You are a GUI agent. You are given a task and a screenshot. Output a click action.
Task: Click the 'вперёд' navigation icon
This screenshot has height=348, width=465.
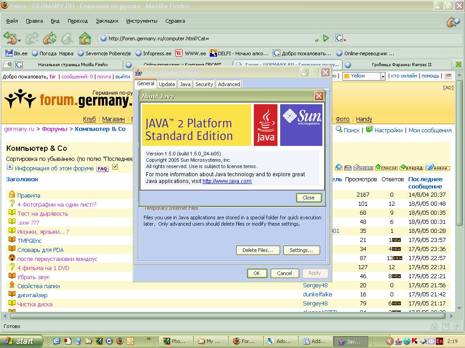click(x=411, y=168)
